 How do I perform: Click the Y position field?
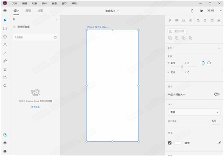[x=192, y=73]
